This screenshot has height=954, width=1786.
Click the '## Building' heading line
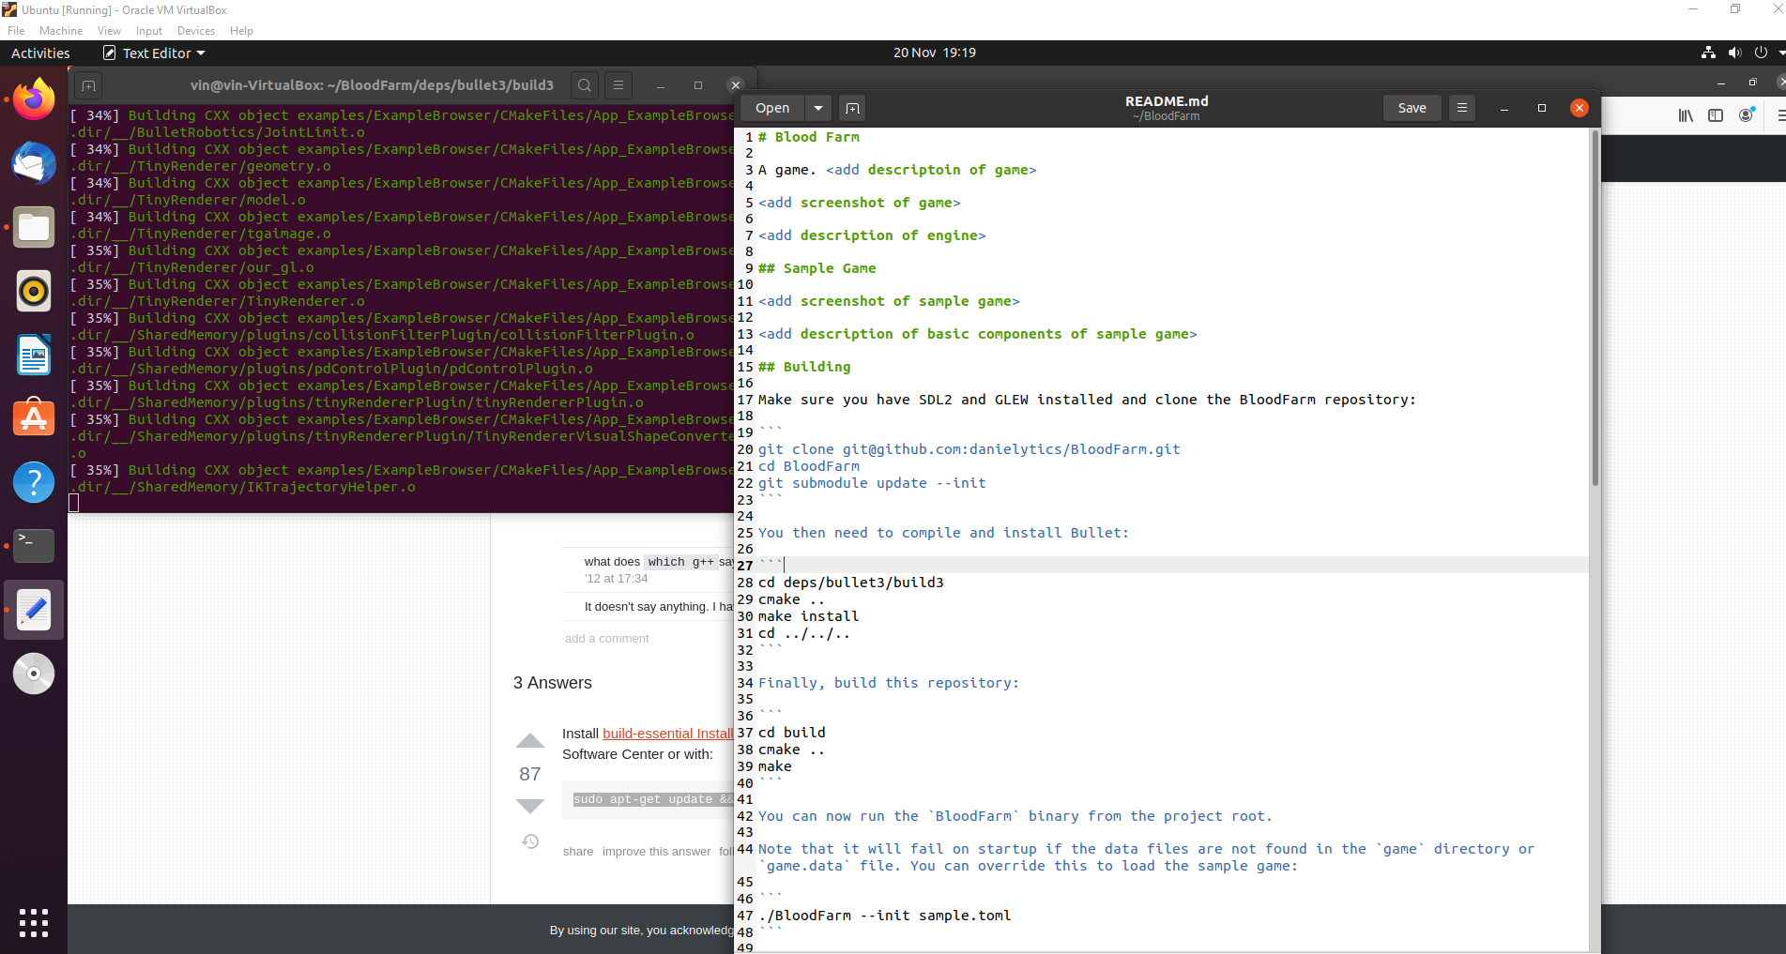point(804,367)
